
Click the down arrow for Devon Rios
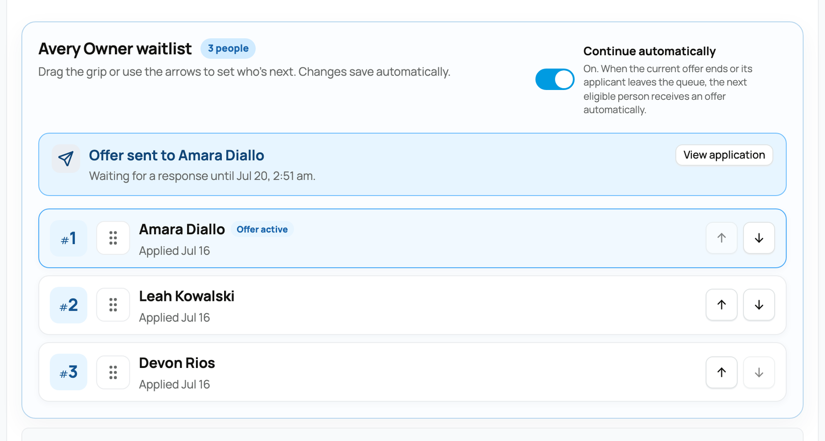coord(759,372)
